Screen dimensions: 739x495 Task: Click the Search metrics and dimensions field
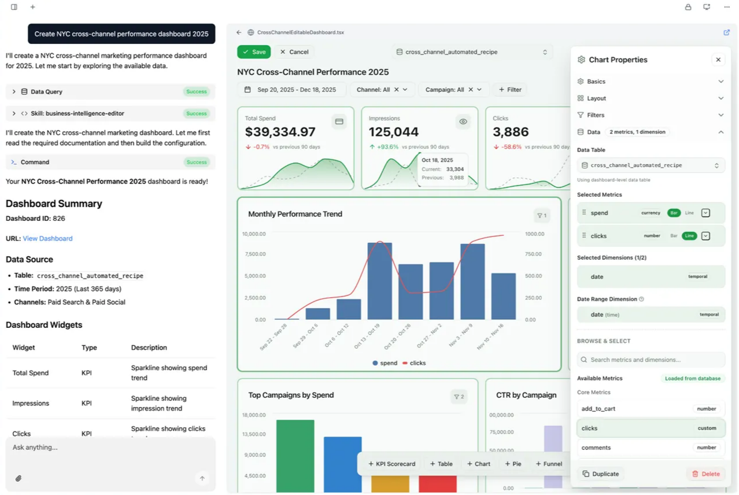pyautogui.click(x=651, y=360)
